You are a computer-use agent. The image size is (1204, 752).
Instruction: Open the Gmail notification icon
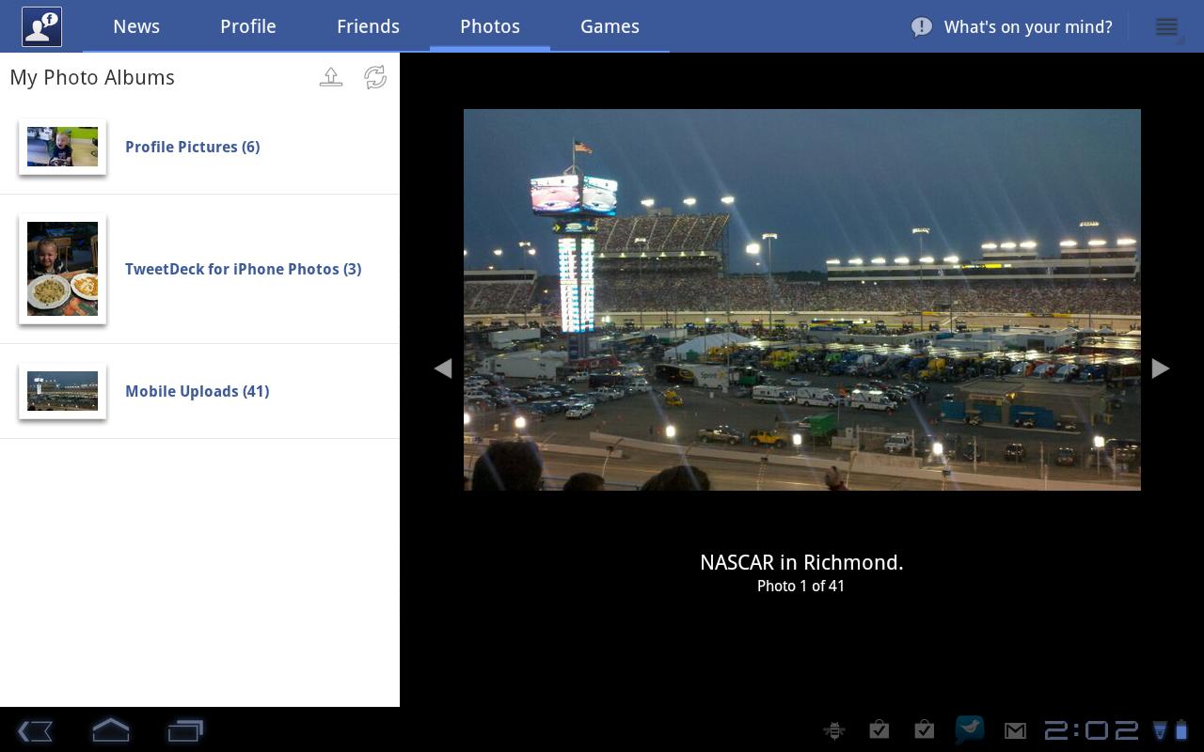pos(1015,730)
